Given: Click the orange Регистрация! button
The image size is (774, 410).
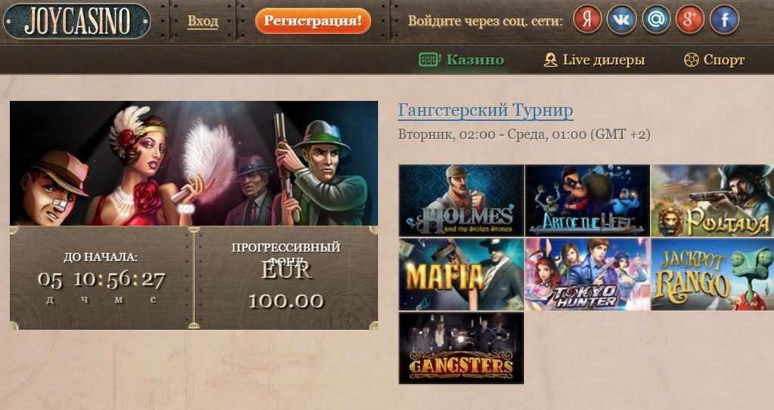Looking at the screenshot, I should [313, 21].
